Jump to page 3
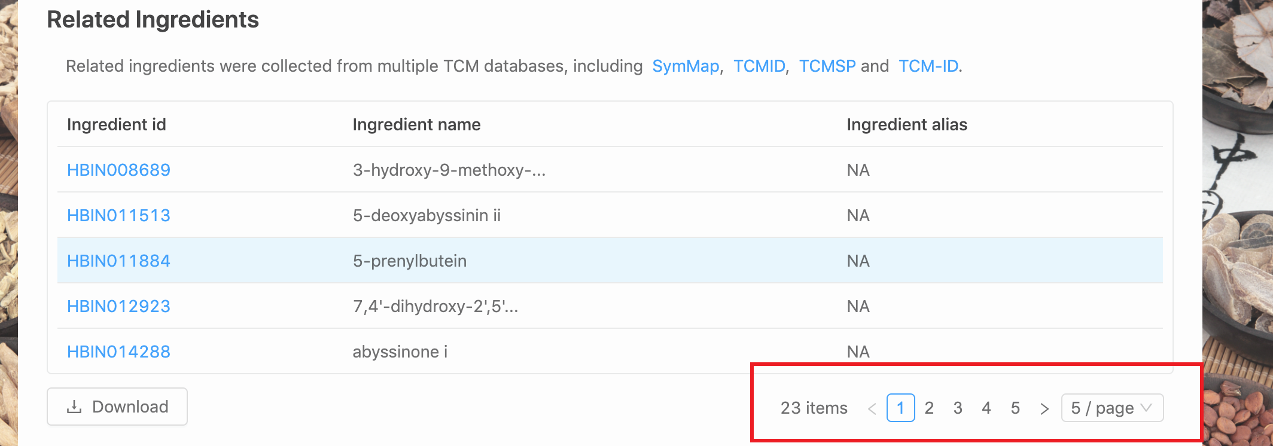The image size is (1273, 446). pos(958,408)
